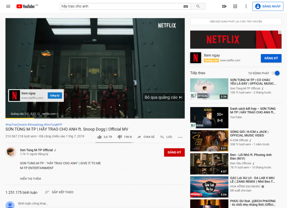Dislike the video with thumbs down
Screen dimensions: 287x208
(x=120, y=137)
